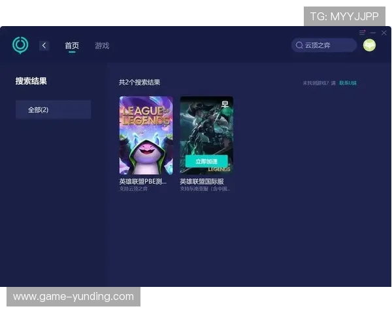Open the user avatar profile
The image size is (392, 313).
tap(369, 46)
